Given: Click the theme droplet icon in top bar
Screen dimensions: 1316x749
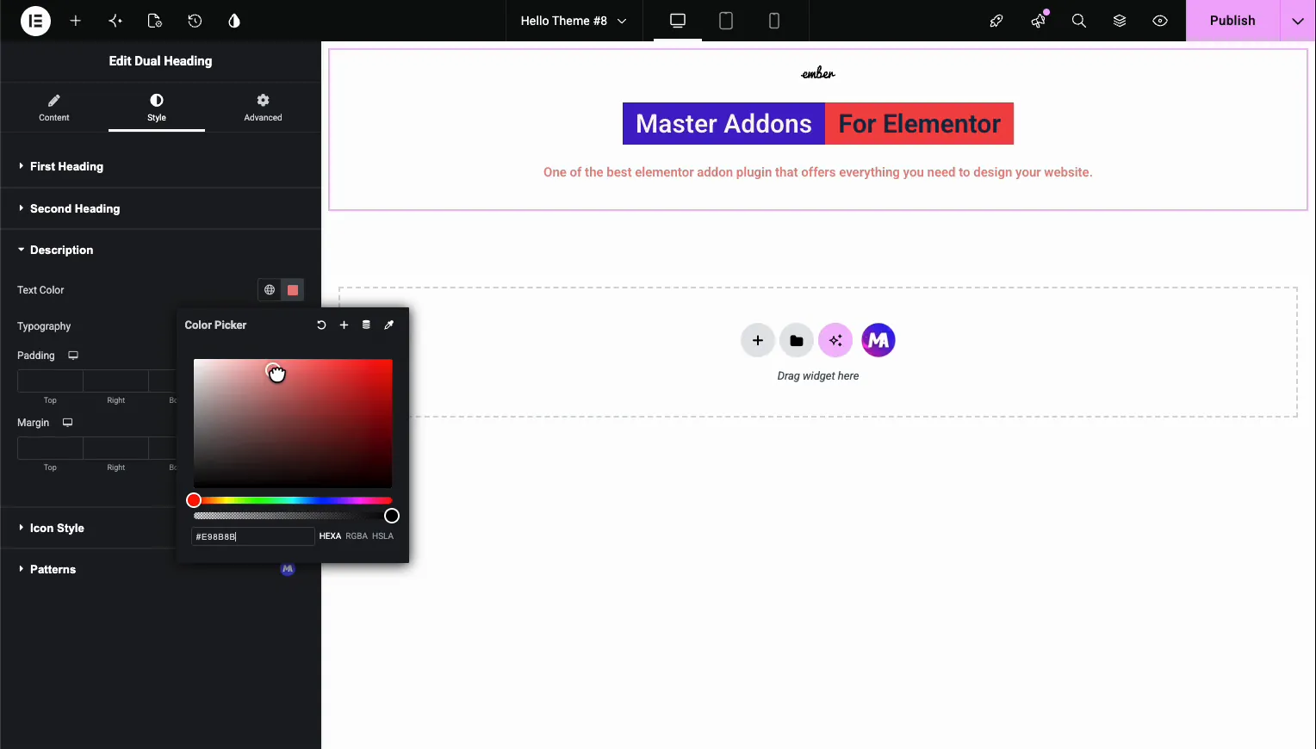Looking at the screenshot, I should (234, 21).
